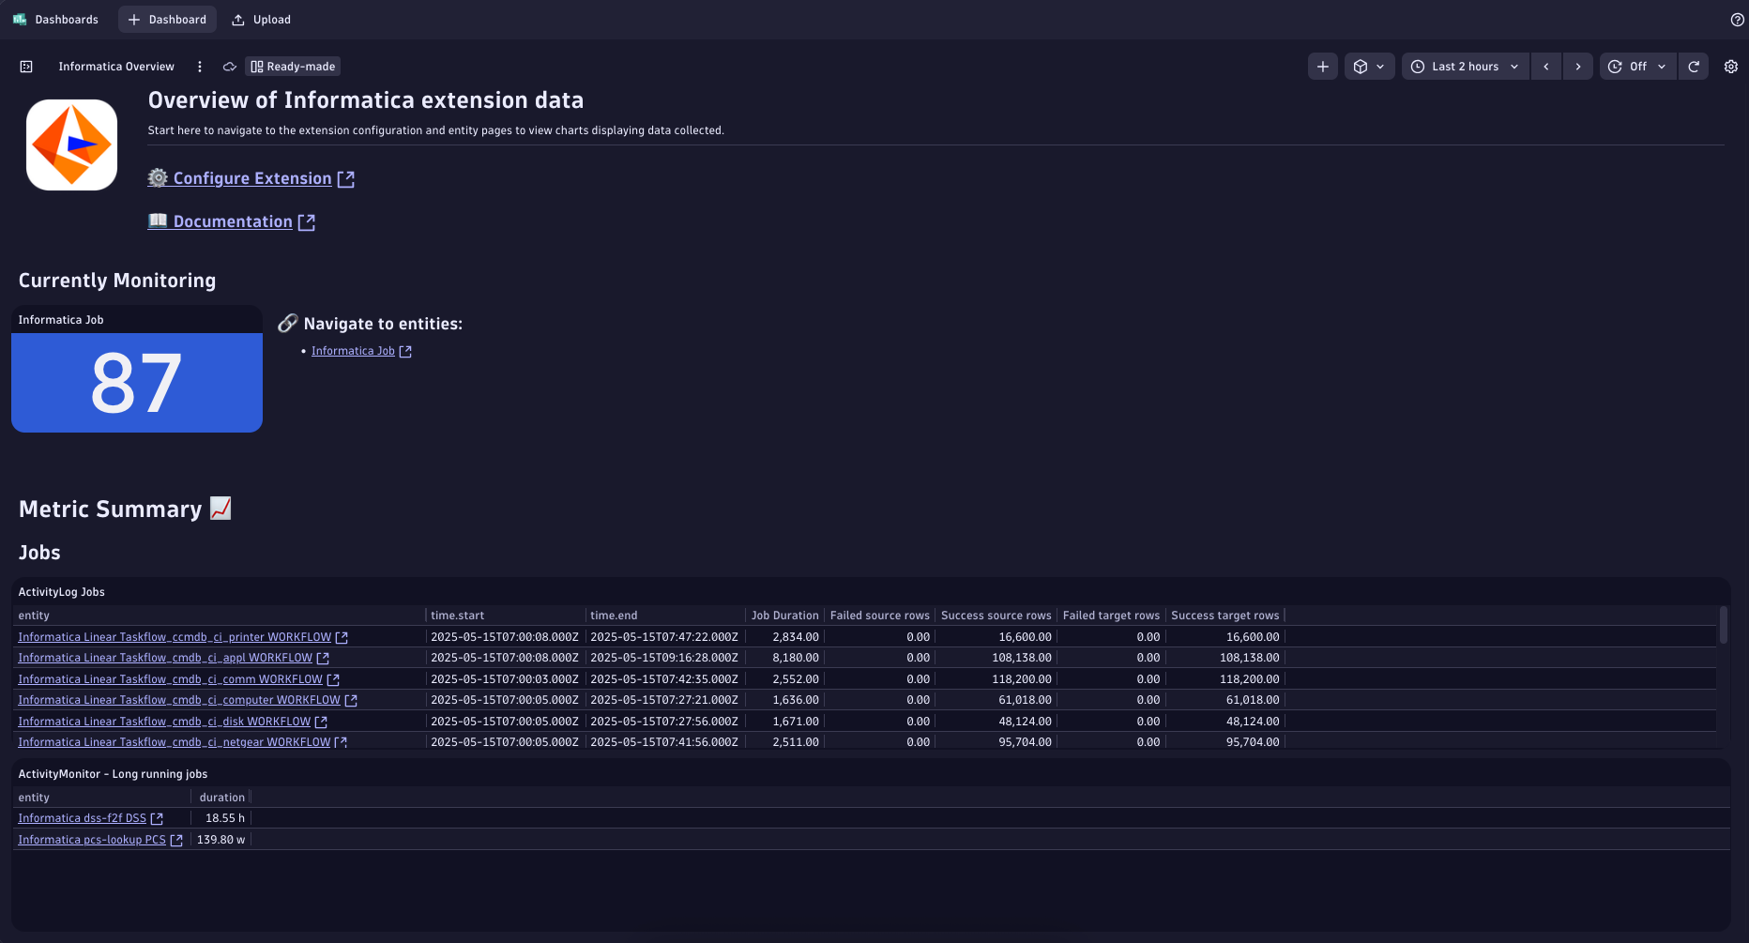Refresh the dashboard with the reload icon

pyautogui.click(x=1693, y=66)
